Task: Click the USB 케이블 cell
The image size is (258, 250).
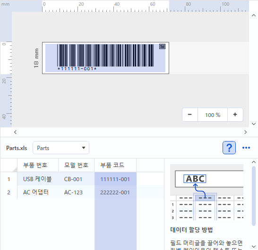Action: (x=38, y=179)
